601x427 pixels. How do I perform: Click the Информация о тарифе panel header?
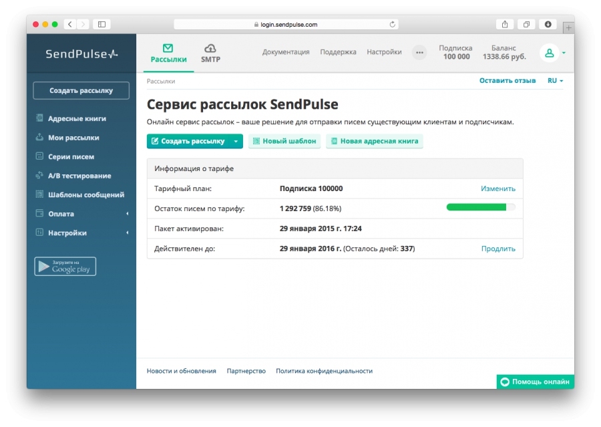(335, 169)
